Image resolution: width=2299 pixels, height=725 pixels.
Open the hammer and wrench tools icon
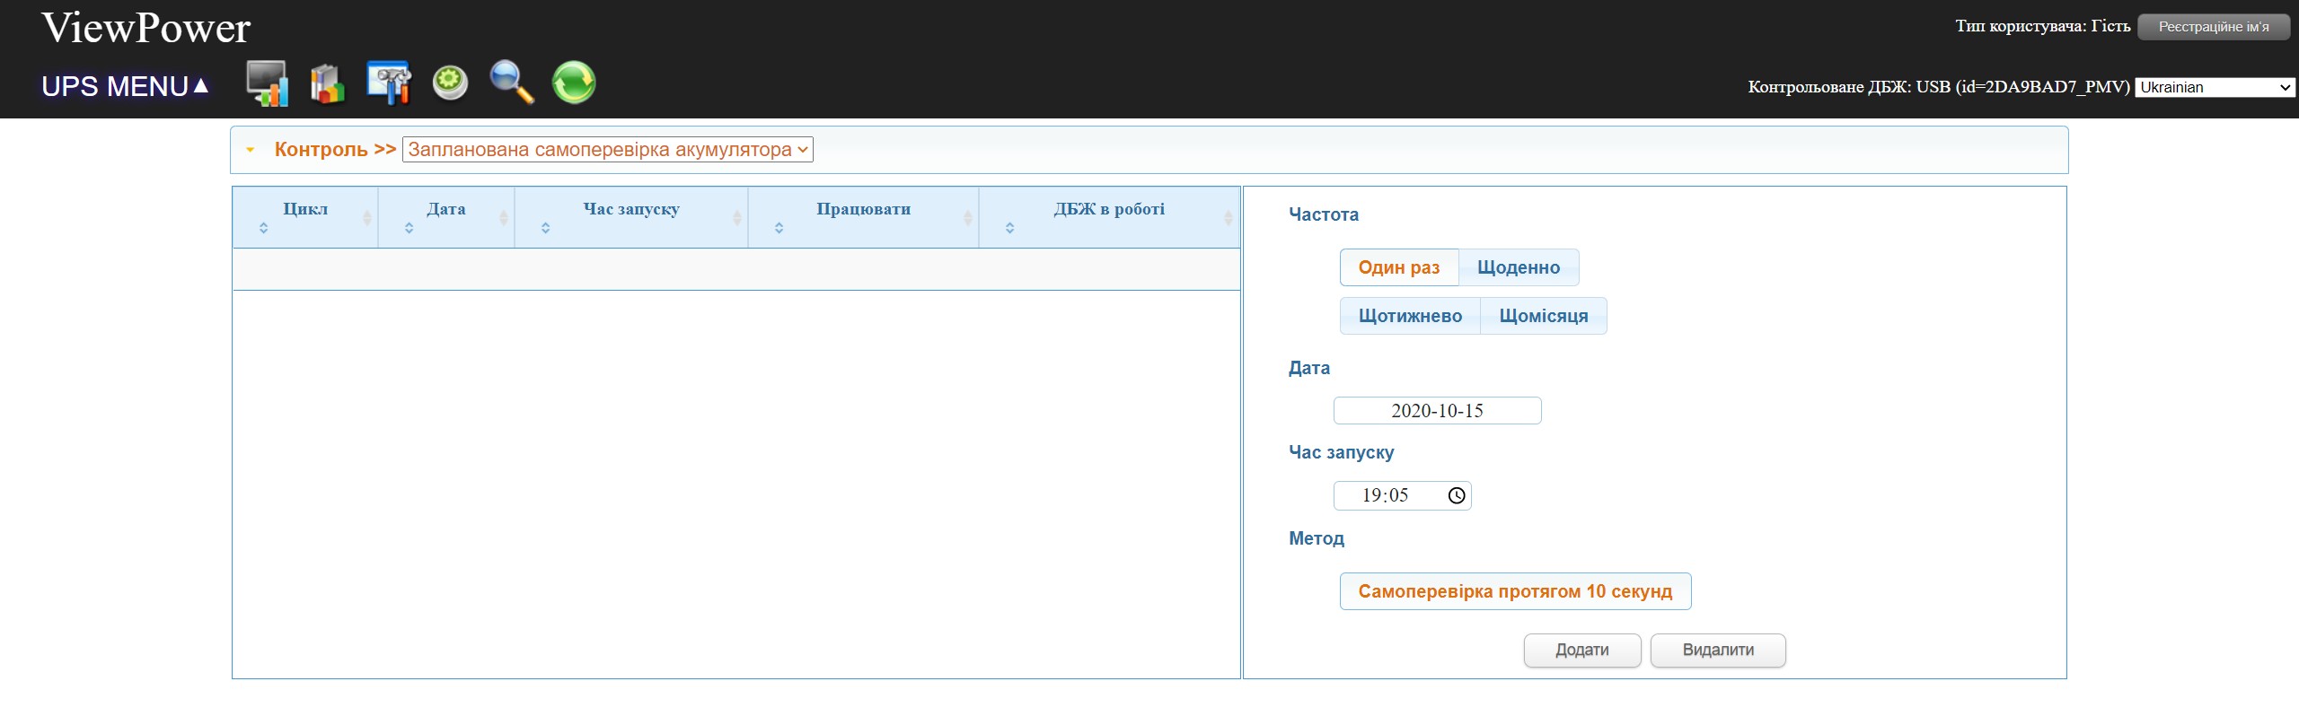pyautogui.click(x=389, y=83)
